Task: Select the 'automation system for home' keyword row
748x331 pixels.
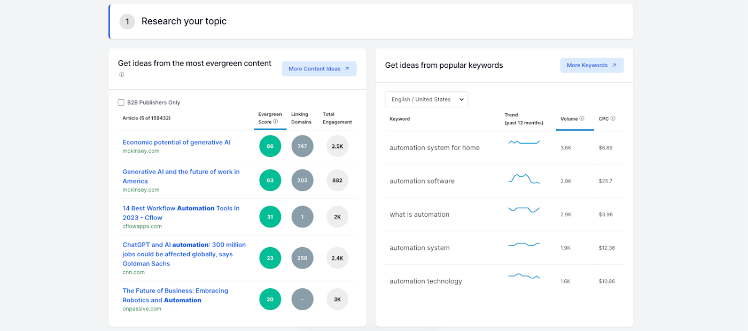Action: pos(434,148)
